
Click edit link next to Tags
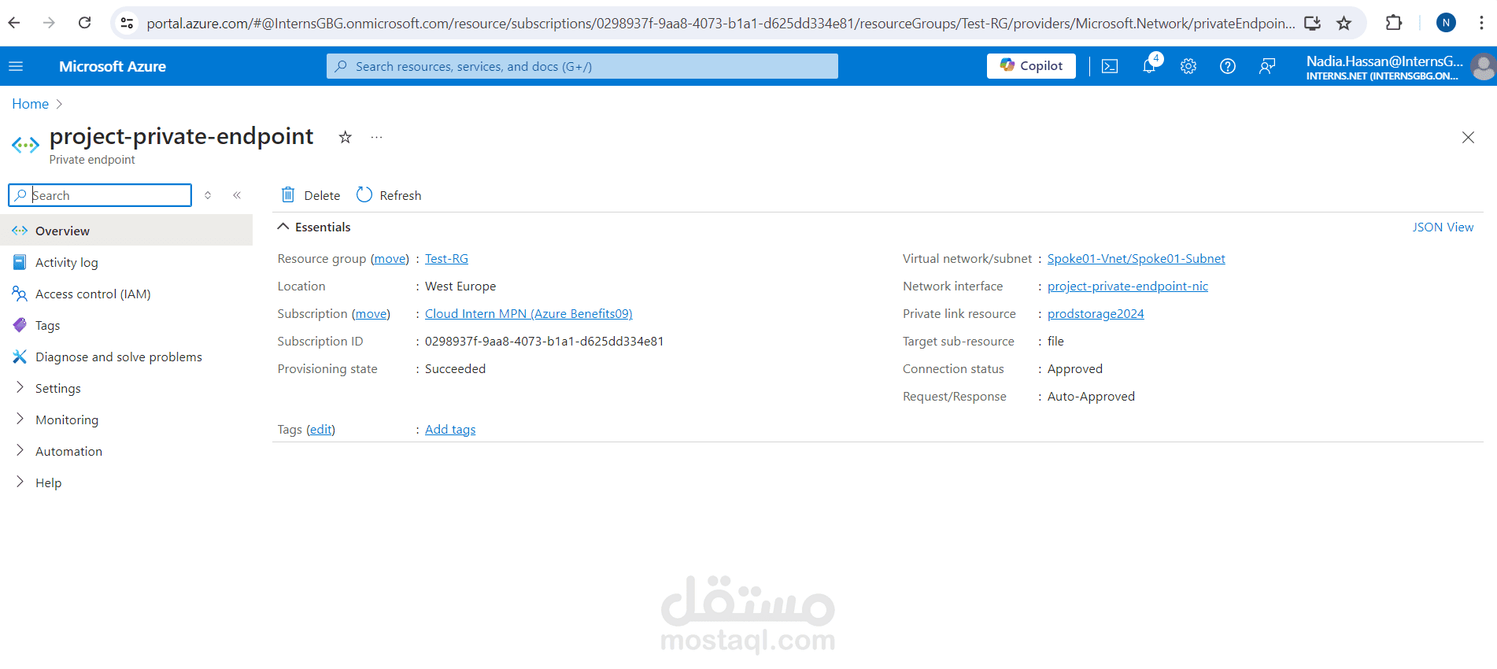(x=320, y=429)
